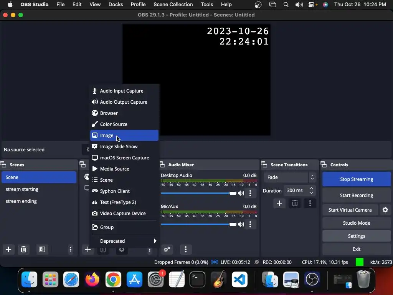This screenshot has height=295, width=393.
Task: Open OBS Settings button
Action: coord(357,236)
